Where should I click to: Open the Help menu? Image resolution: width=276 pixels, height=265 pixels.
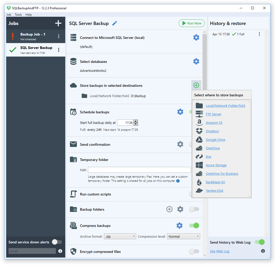click(29, 15)
